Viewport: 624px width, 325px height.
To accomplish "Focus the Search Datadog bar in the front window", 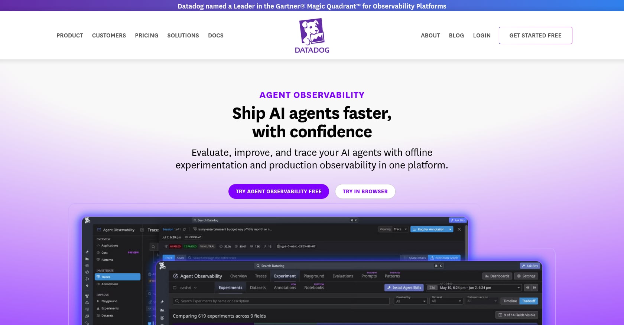I will (x=349, y=266).
